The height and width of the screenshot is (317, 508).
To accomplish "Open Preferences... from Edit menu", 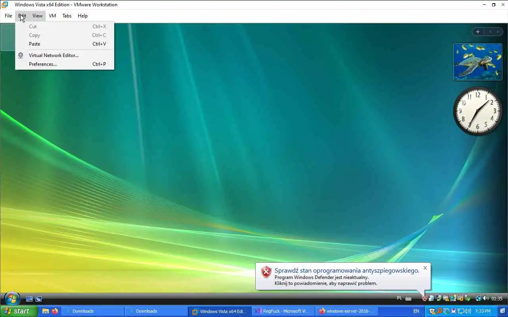I will click(65, 64).
